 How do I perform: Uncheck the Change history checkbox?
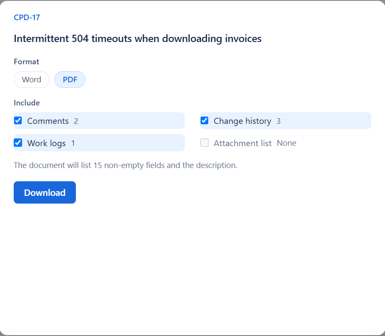[x=205, y=120]
